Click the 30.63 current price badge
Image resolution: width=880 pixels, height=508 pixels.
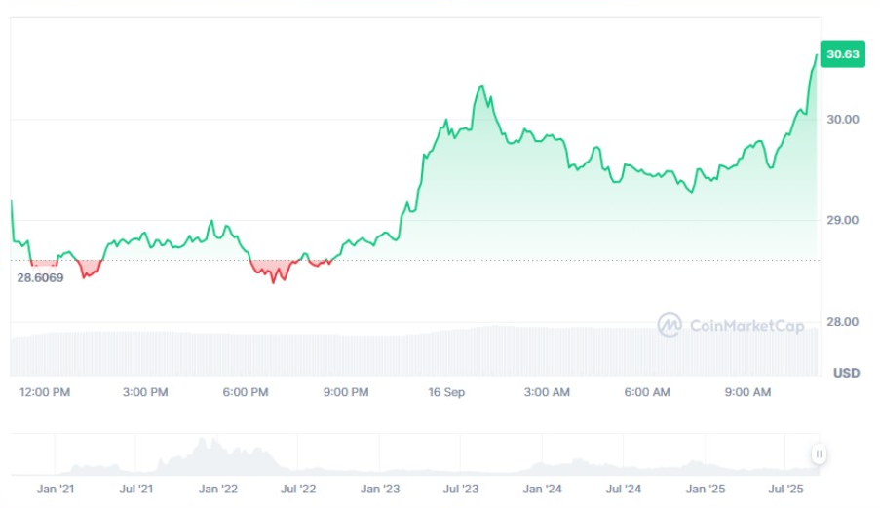pos(842,54)
